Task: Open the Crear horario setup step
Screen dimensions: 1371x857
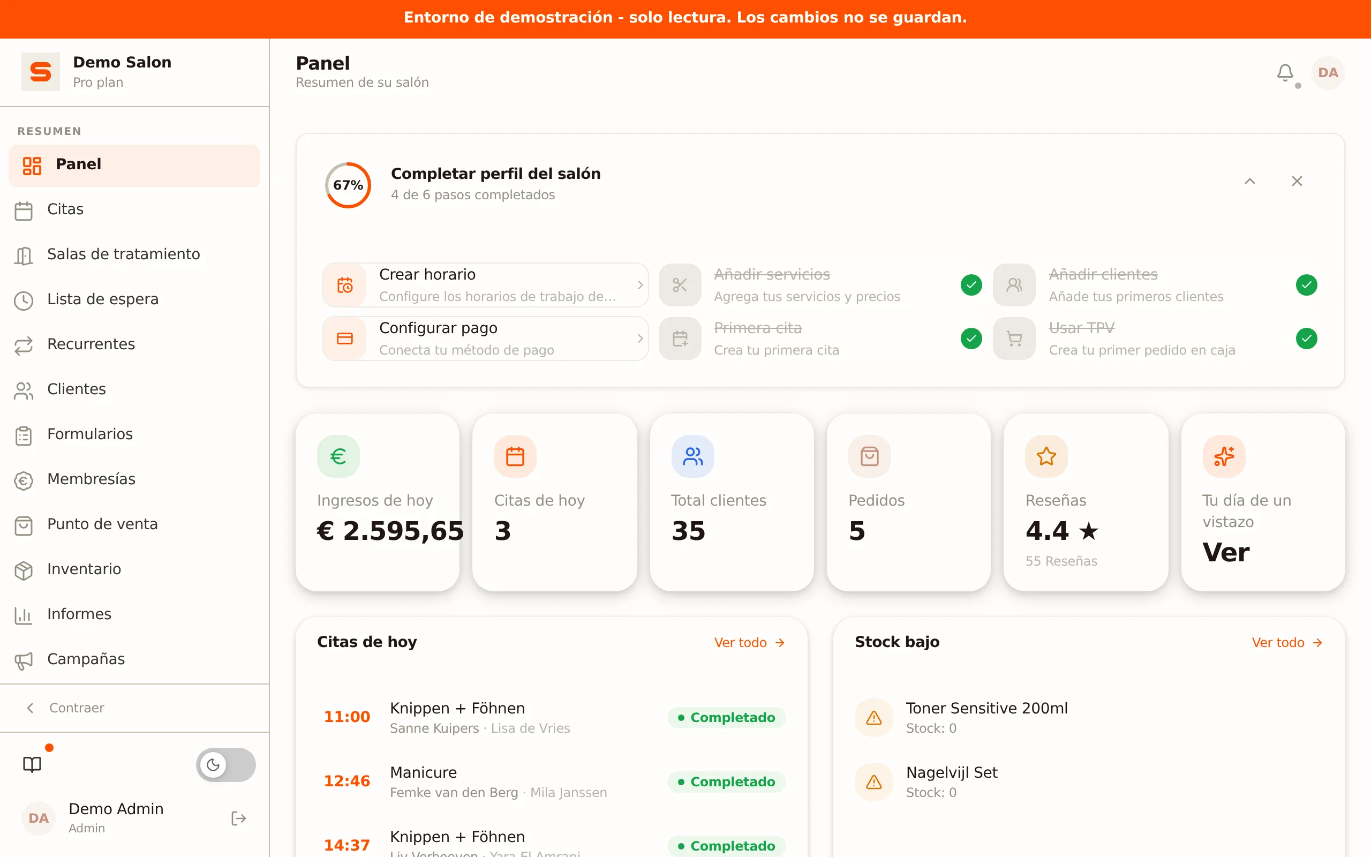Action: coord(486,285)
